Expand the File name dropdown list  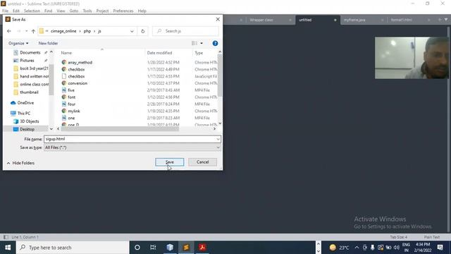[218, 139]
